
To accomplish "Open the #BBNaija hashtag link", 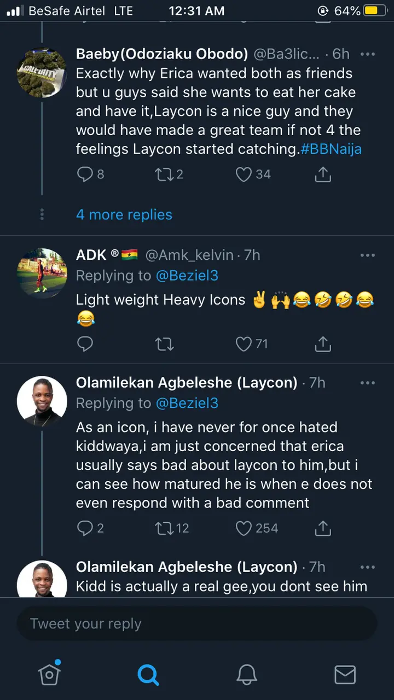I will click(x=331, y=149).
